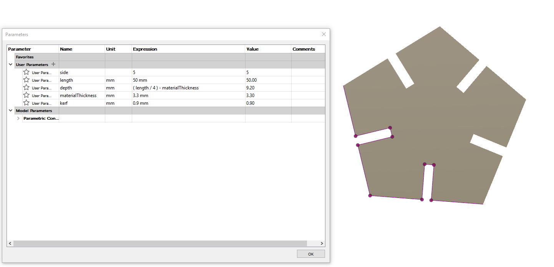554x267 pixels.
Task: Mark materialThickness row star as favorite
Action: point(26,95)
